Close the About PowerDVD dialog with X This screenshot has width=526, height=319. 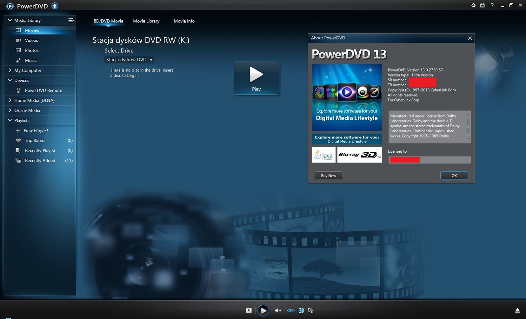coord(470,38)
